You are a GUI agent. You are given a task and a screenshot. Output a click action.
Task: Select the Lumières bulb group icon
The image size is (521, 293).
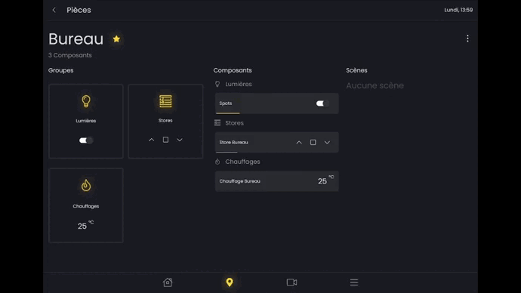coord(86,101)
